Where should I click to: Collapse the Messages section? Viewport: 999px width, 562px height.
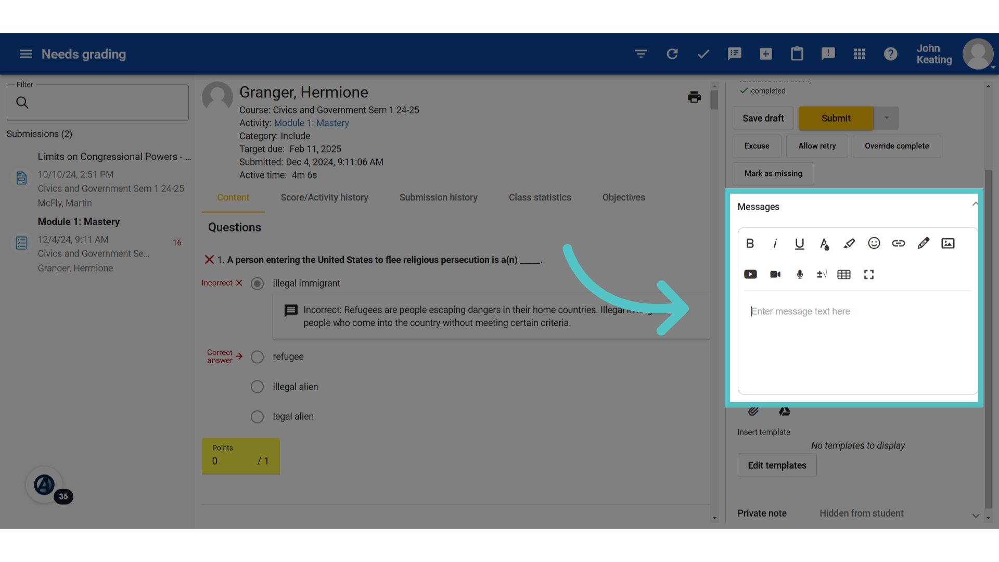click(975, 204)
